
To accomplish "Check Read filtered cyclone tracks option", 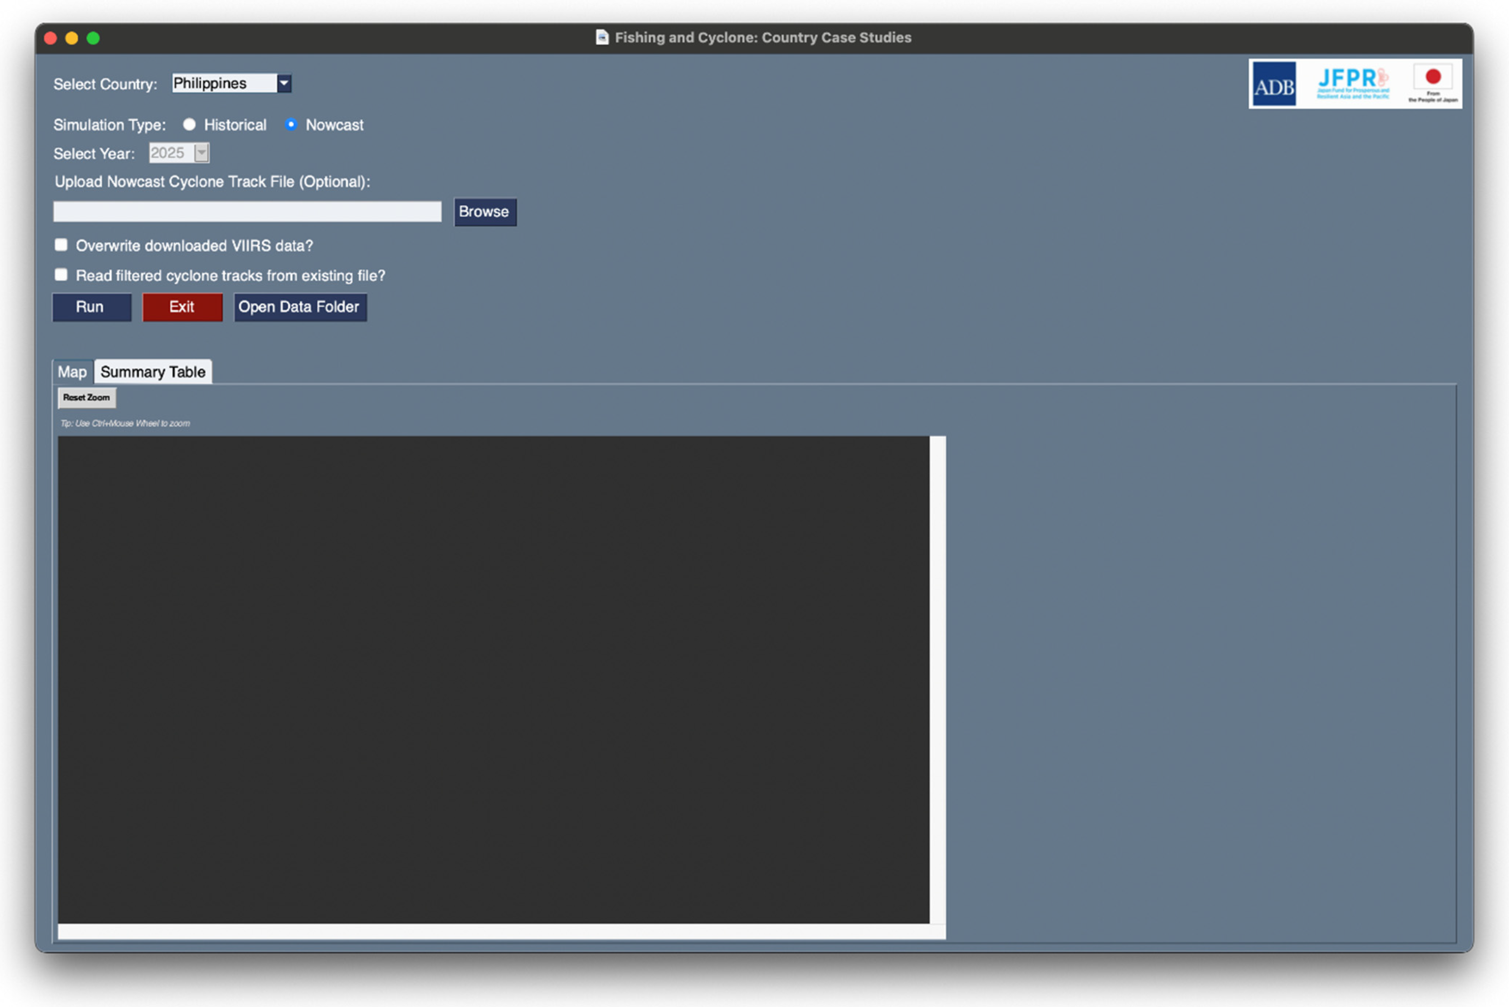I will [x=62, y=275].
